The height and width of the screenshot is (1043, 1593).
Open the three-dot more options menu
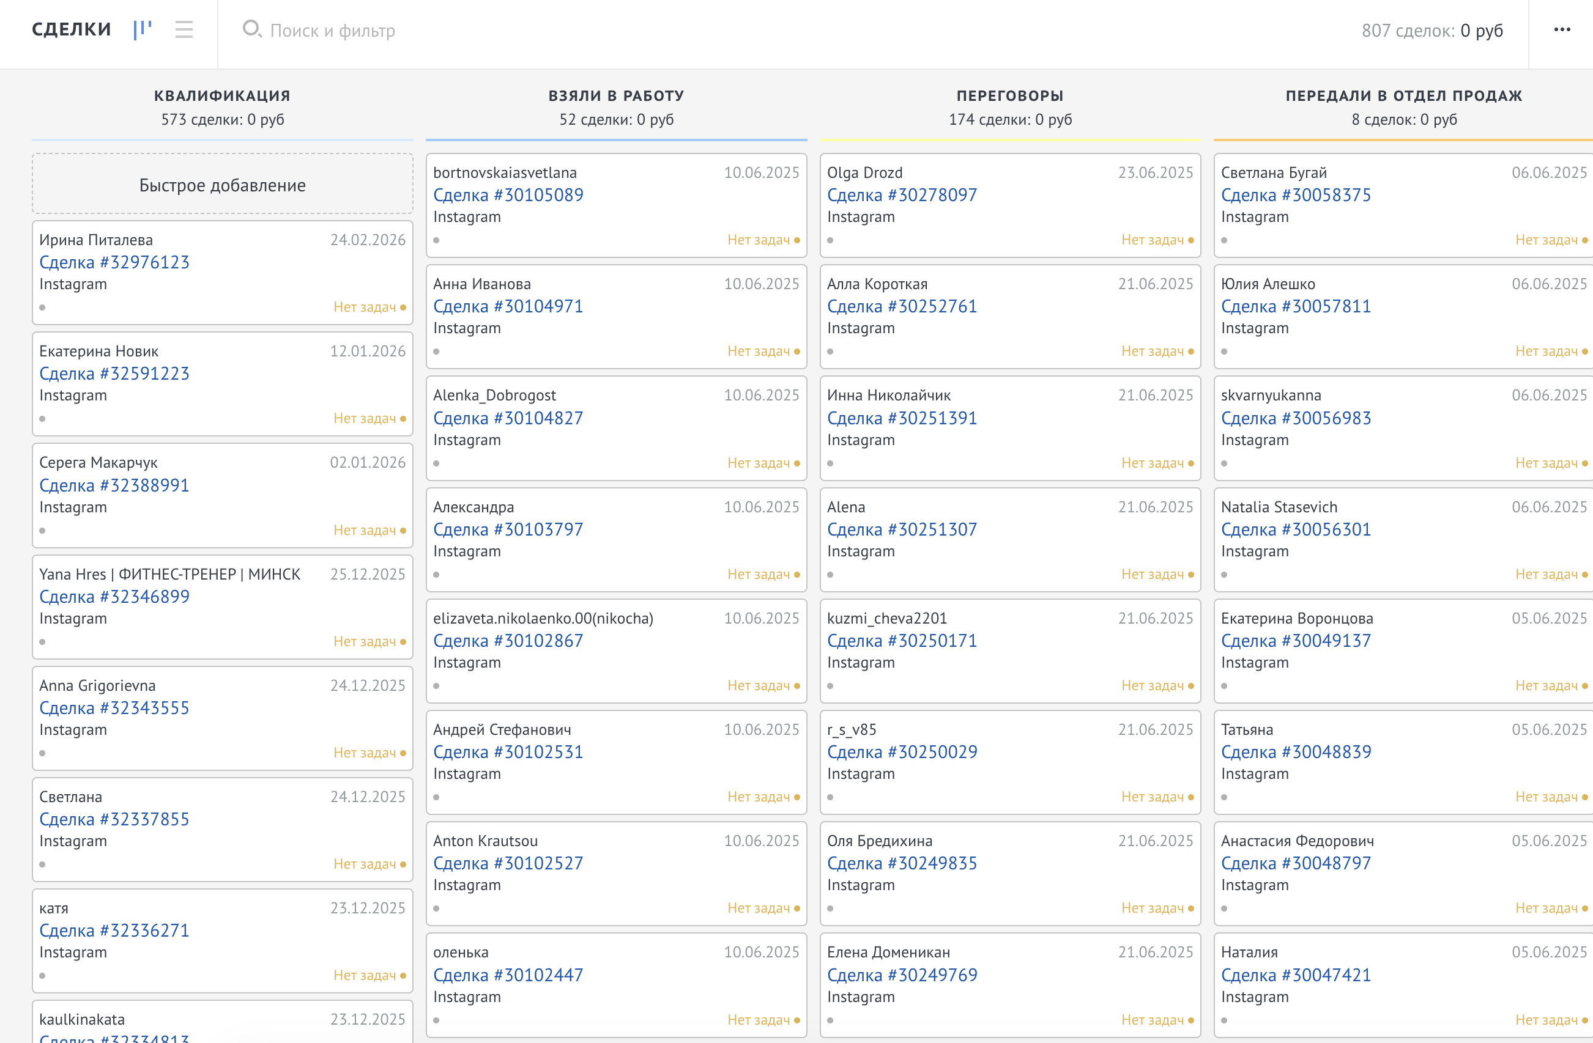pyautogui.click(x=1562, y=29)
